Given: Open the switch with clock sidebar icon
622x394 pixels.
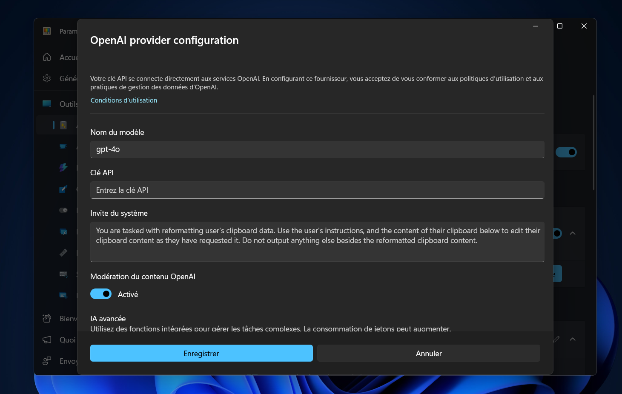Looking at the screenshot, I should click(x=63, y=210).
